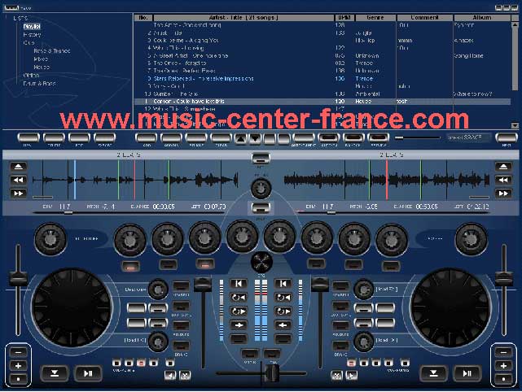The height and width of the screenshot is (392, 522).
Task: Sort playlist by the Comment column header
Action: click(425, 18)
